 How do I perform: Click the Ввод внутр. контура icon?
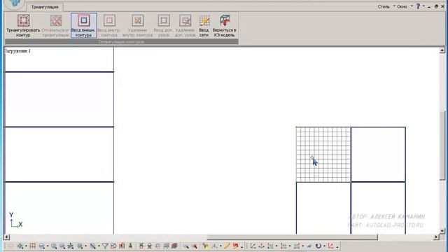(x=109, y=20)
